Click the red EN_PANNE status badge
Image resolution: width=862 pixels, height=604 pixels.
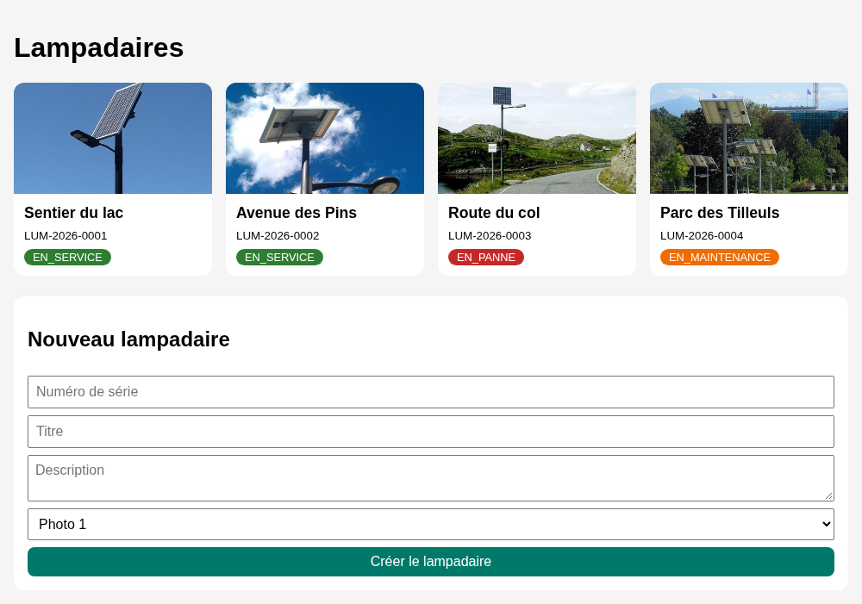(486, 258)
